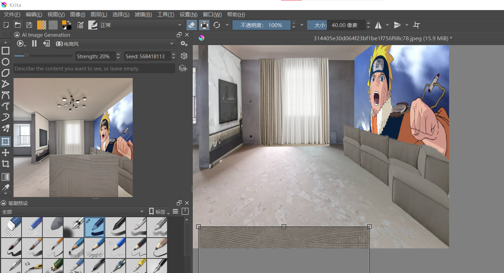Click the 标签 tag button

tap(159, 212)
